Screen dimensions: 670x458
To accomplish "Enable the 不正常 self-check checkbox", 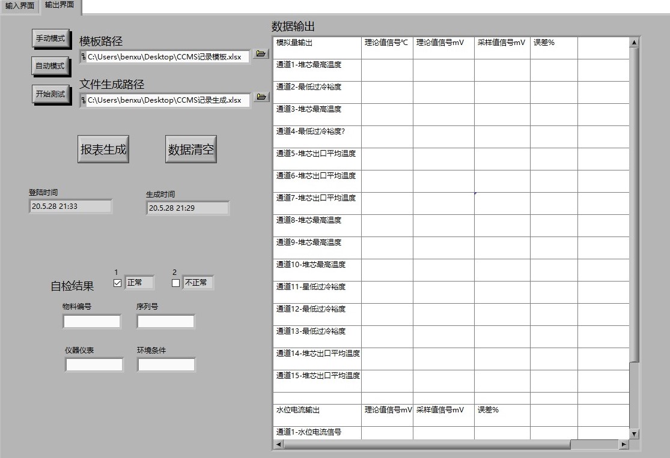I will coord(175,283).
